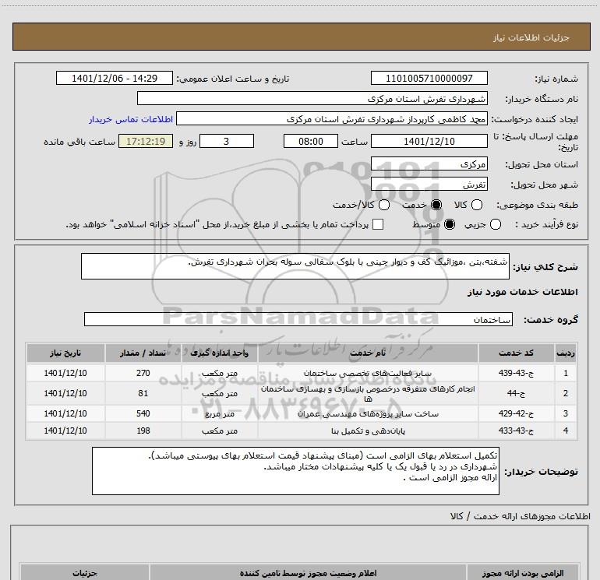
Task: Click the days remaining field showing 3
Action: [227, 141]
